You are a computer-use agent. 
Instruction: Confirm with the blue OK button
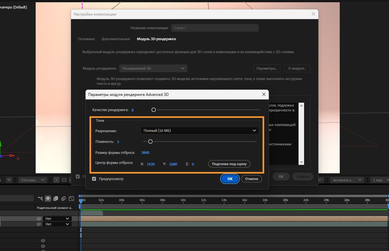click(x=230, y=179)
